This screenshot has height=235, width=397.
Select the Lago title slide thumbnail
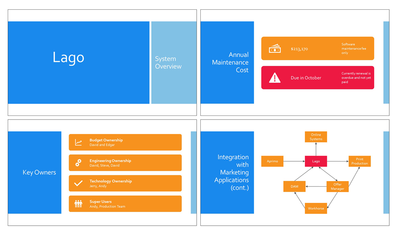pos(102,62)
